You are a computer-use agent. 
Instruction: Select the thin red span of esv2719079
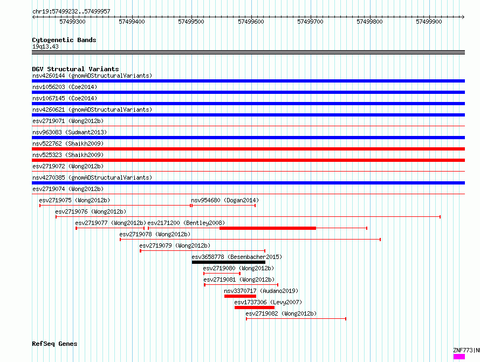203,251
